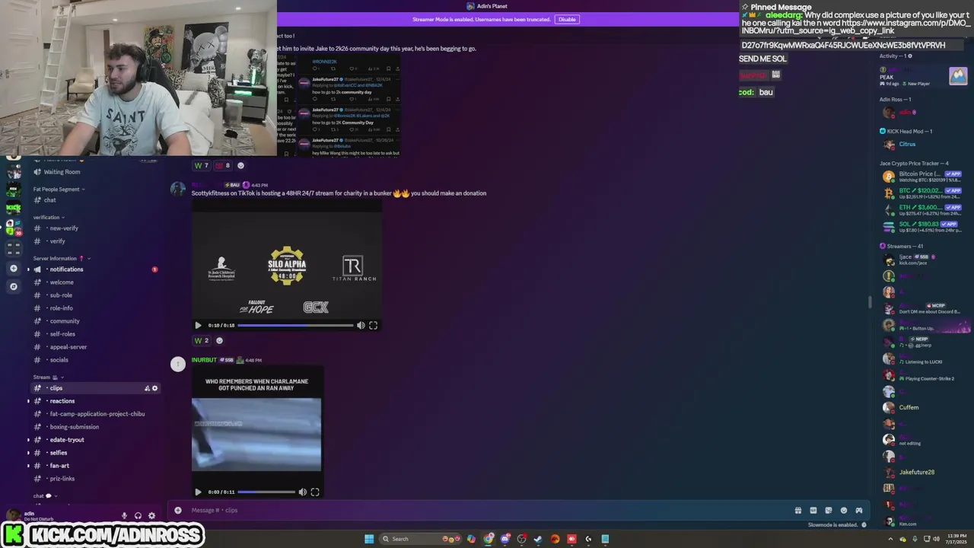Open the KICK server icon in sidebar
The width and height of the screenshot is (974, 548).
(13, 208)
